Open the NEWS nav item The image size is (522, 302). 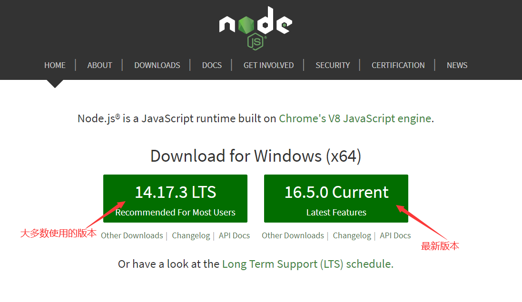457,65
